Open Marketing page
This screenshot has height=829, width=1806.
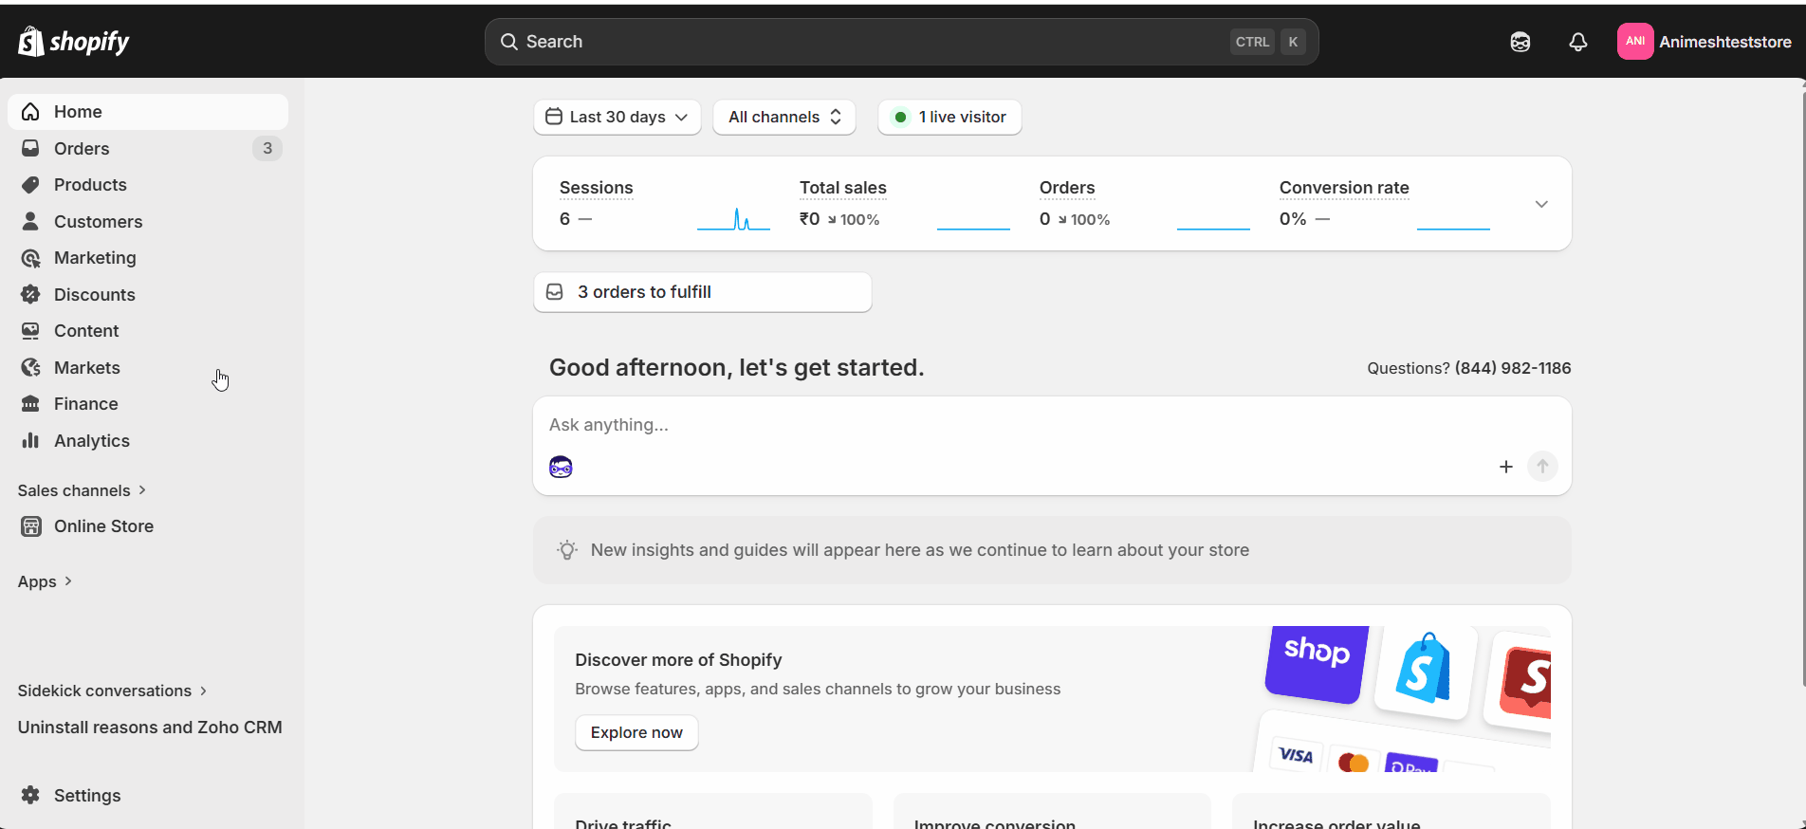(x=148, y=258)
